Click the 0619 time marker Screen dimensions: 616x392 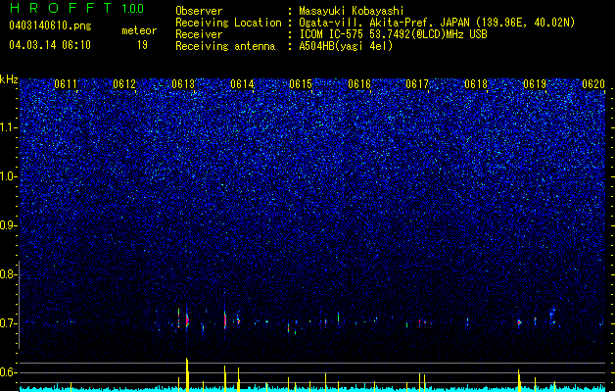(535, 84)
